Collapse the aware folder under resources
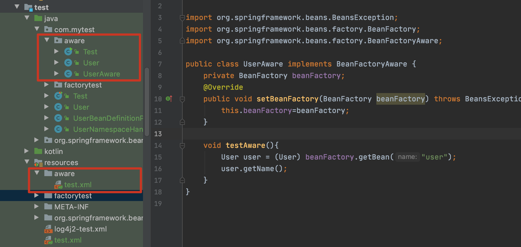 [37, 173]
